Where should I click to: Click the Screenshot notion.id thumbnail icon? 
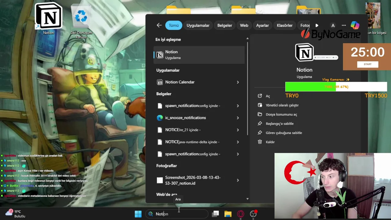pos(160,180)
